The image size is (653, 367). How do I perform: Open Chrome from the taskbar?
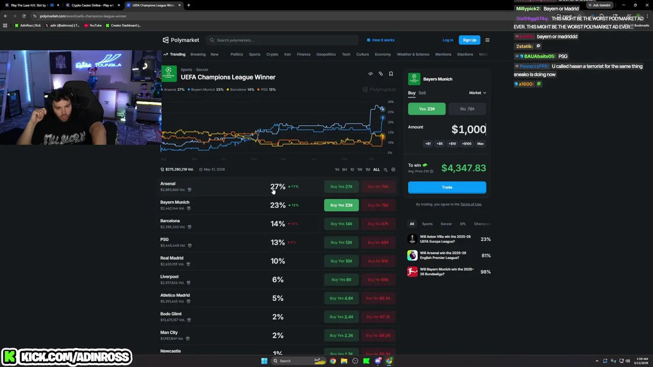333,361
